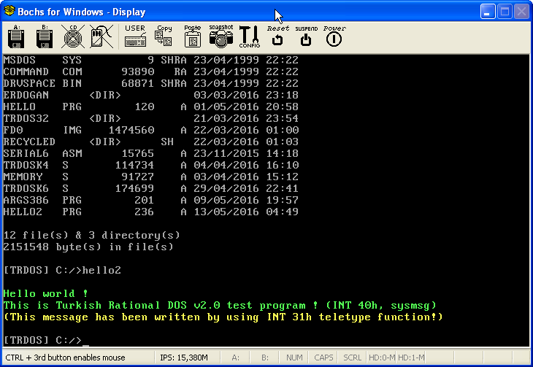Click the MEMORY S file row

pos(151,177)
